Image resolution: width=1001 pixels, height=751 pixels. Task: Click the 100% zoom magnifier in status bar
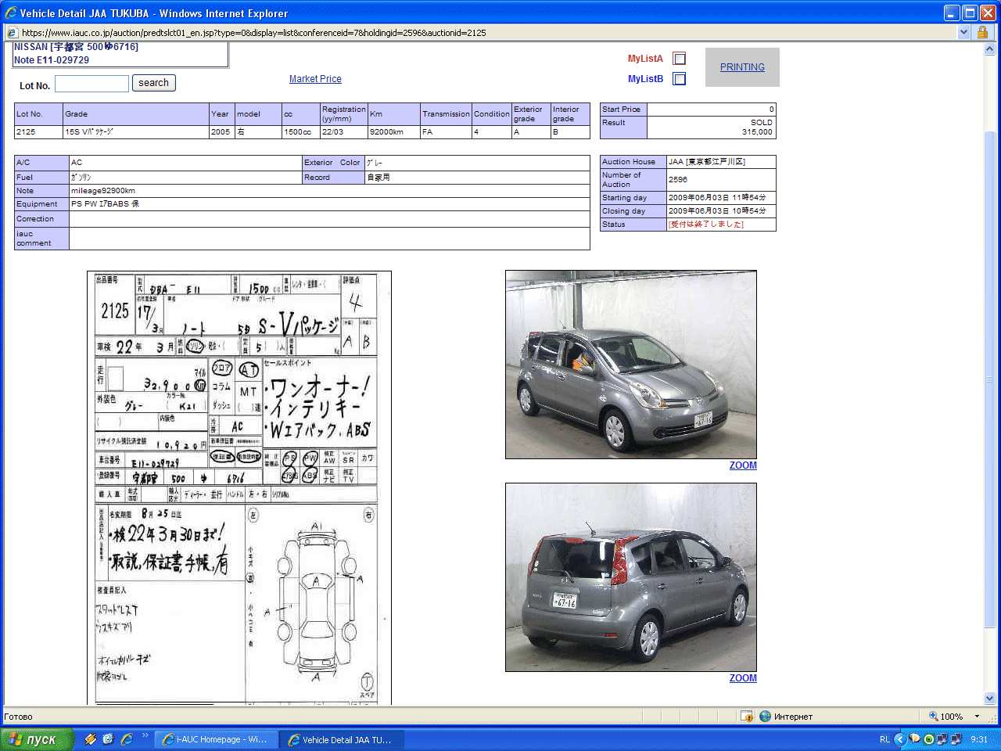(933, 717)
